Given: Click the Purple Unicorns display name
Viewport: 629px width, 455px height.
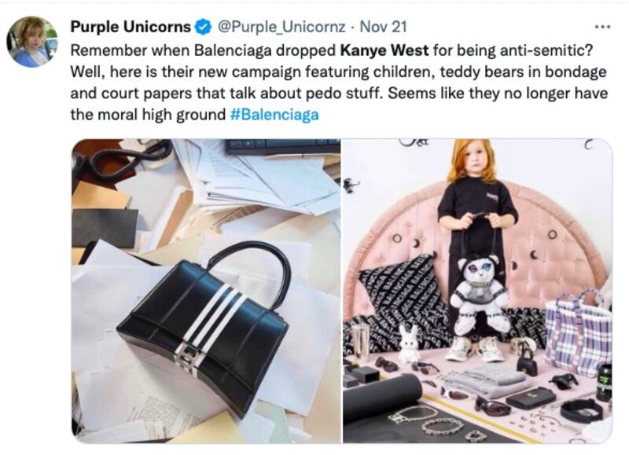Looking at the screenshot, I should pos(131,27).
